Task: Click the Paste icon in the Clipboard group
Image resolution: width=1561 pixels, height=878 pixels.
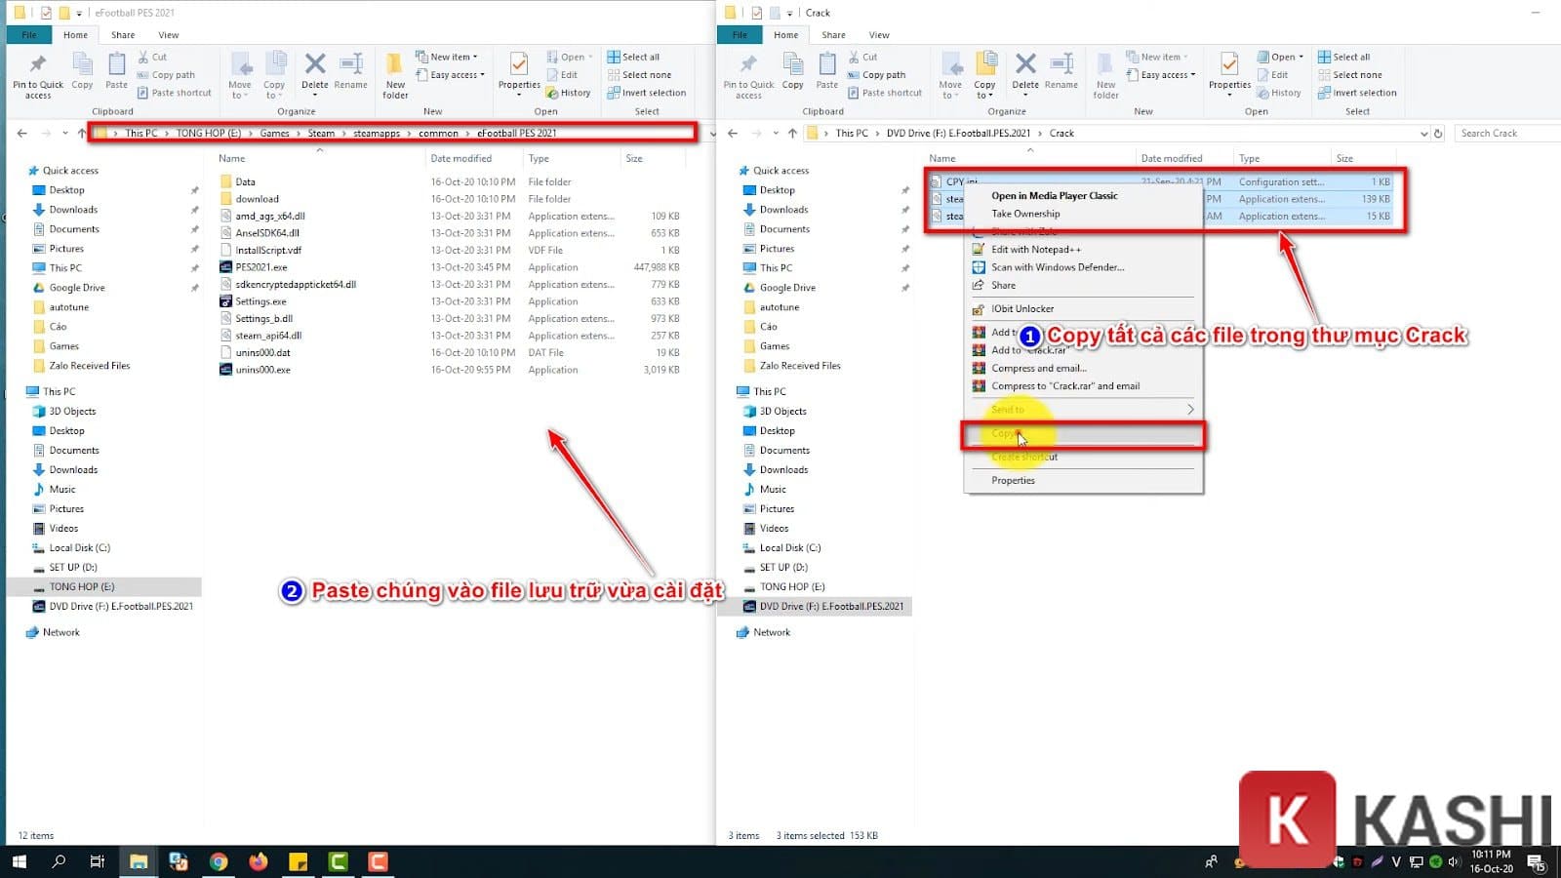Action: pos(116,74)
